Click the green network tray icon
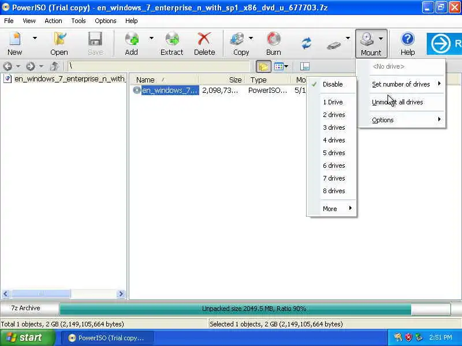The image size is (462, 346). pos(418,337)
